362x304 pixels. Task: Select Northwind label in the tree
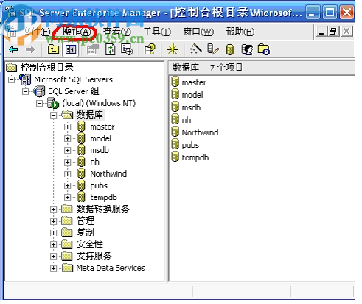pos(108,174)
